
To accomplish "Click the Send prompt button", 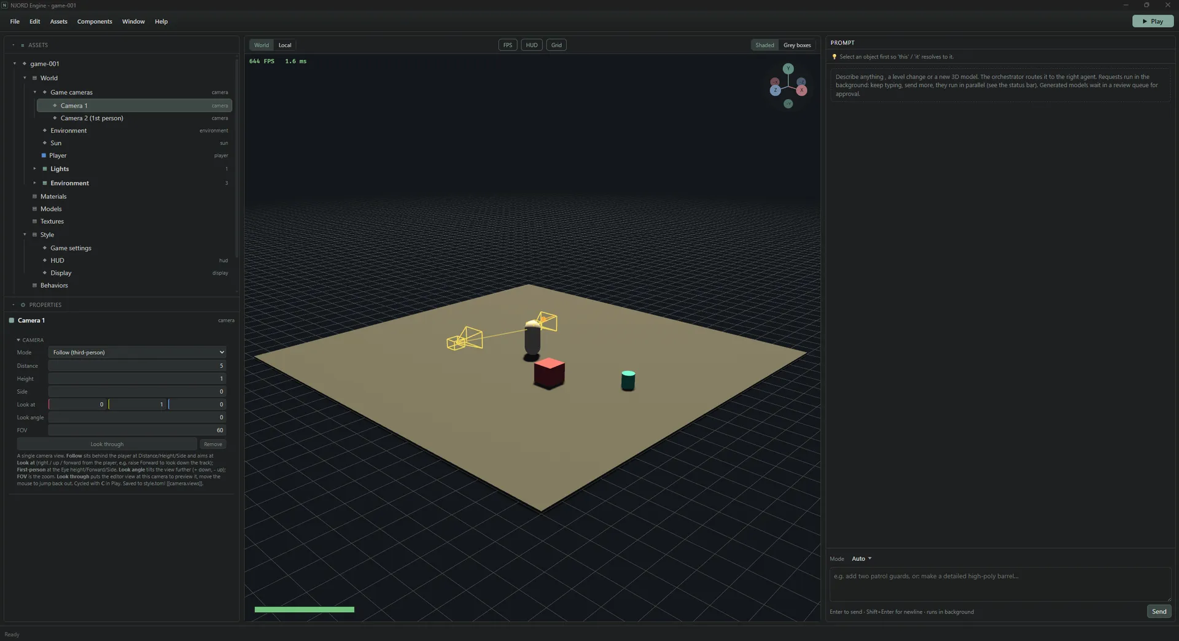I will click(x=1159, y=612).
